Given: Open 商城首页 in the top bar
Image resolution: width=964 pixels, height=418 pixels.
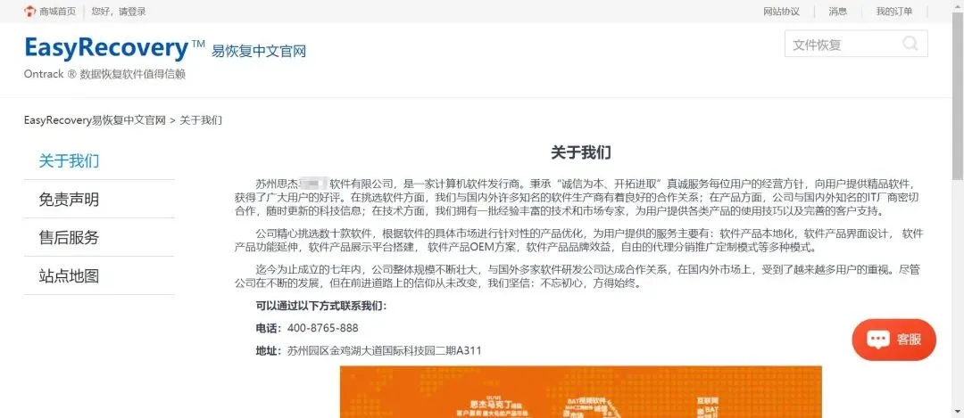Looking at the screenshot, I should coord(57,11).
